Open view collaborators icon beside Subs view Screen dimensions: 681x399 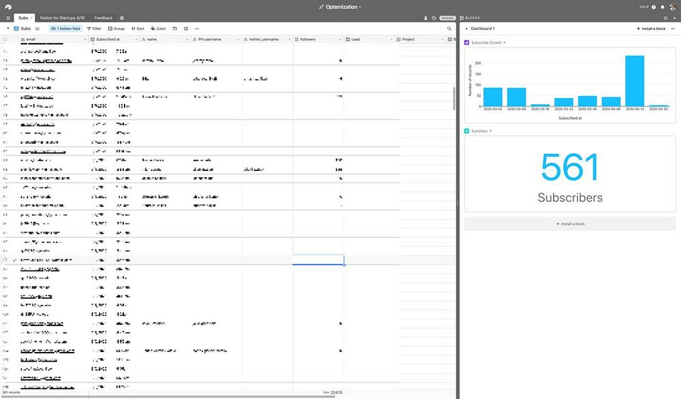[37, 29]
